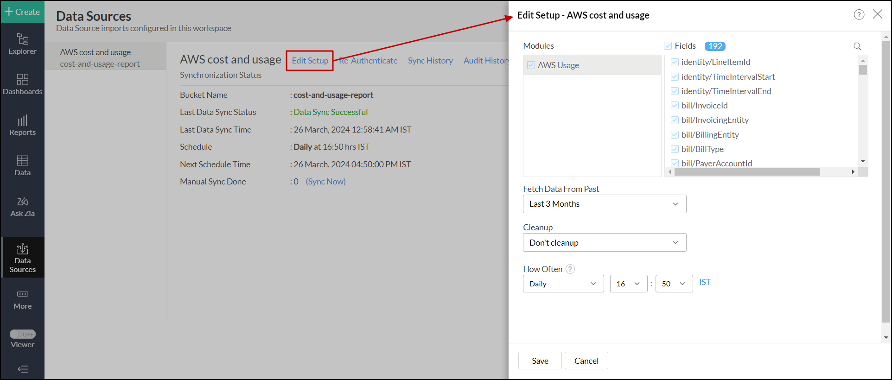
Task: Open the Sync History tab
Action: (430, 61)
